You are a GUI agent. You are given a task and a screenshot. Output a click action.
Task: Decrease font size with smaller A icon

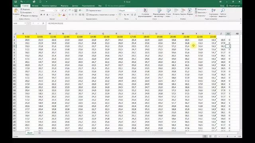pyautogui.click(x=65, y=10)
